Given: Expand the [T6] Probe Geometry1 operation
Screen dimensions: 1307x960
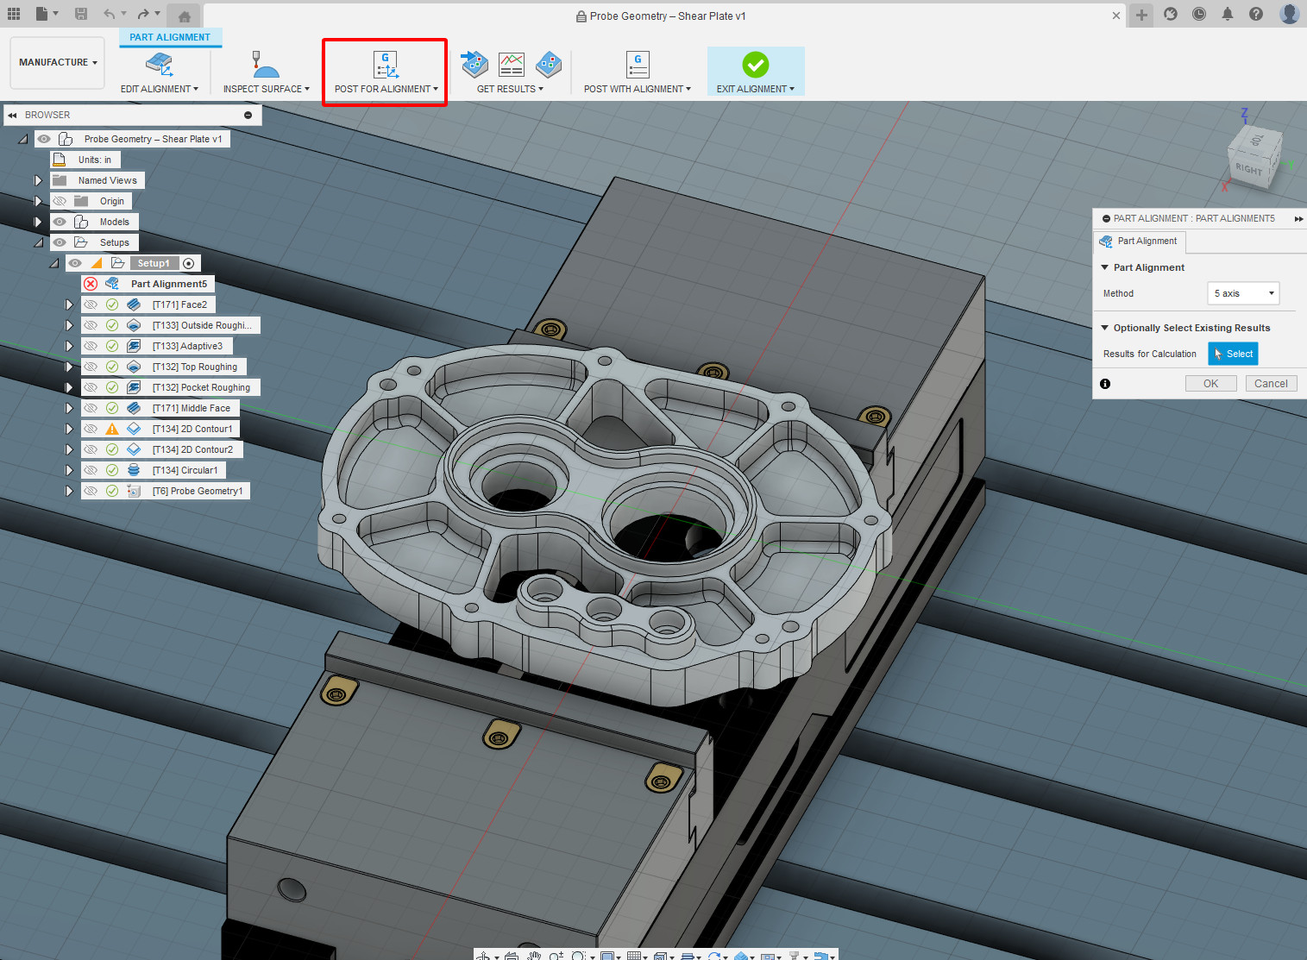Looking at the screenshot, I should [x=69, y=491].
